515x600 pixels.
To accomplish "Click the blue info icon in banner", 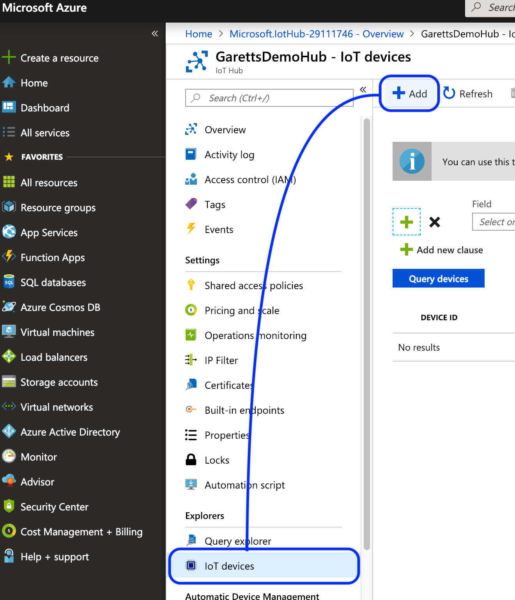I will [x=412, y=161].
